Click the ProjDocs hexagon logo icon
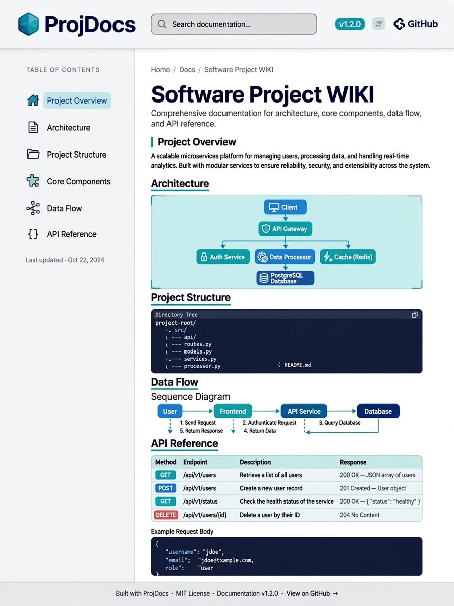This screenshot has width=454, height=606. pyautogui.click(x=28, y=24)
